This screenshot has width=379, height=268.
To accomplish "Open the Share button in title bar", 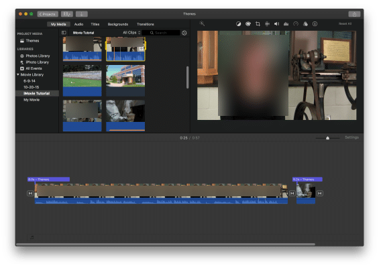I will point(354,14).
